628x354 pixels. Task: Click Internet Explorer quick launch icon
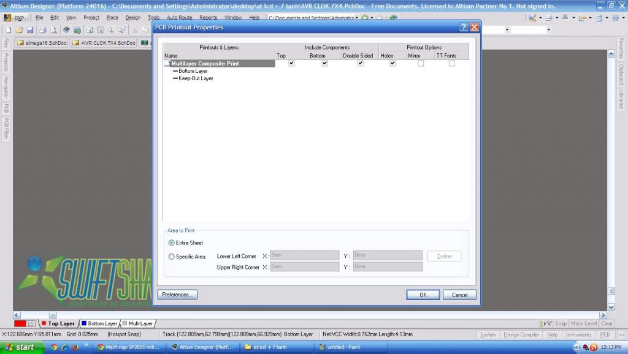pos(64,347)
